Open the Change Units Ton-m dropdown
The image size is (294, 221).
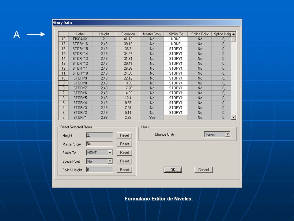click(228, 134)
